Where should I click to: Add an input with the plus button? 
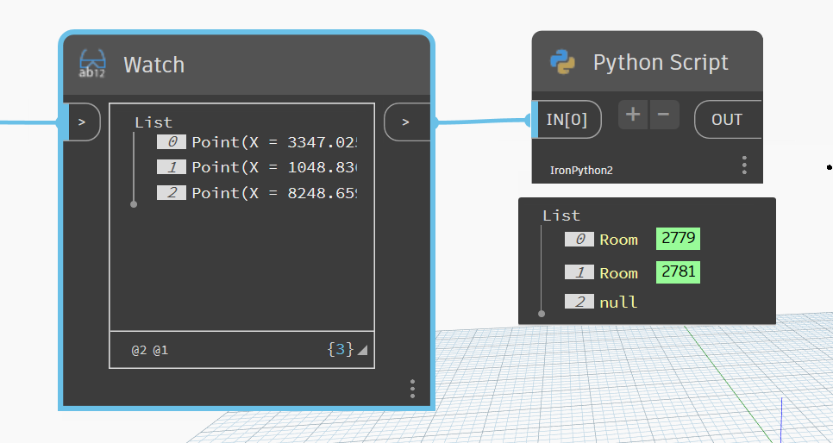tap(633, 115)
